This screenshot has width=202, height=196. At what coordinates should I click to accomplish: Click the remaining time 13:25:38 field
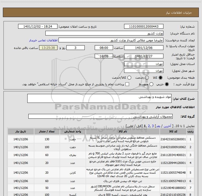[48, 48]
